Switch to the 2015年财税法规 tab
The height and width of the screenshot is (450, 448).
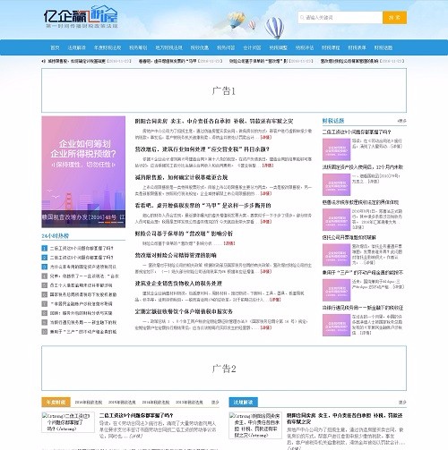pos(122,403)
